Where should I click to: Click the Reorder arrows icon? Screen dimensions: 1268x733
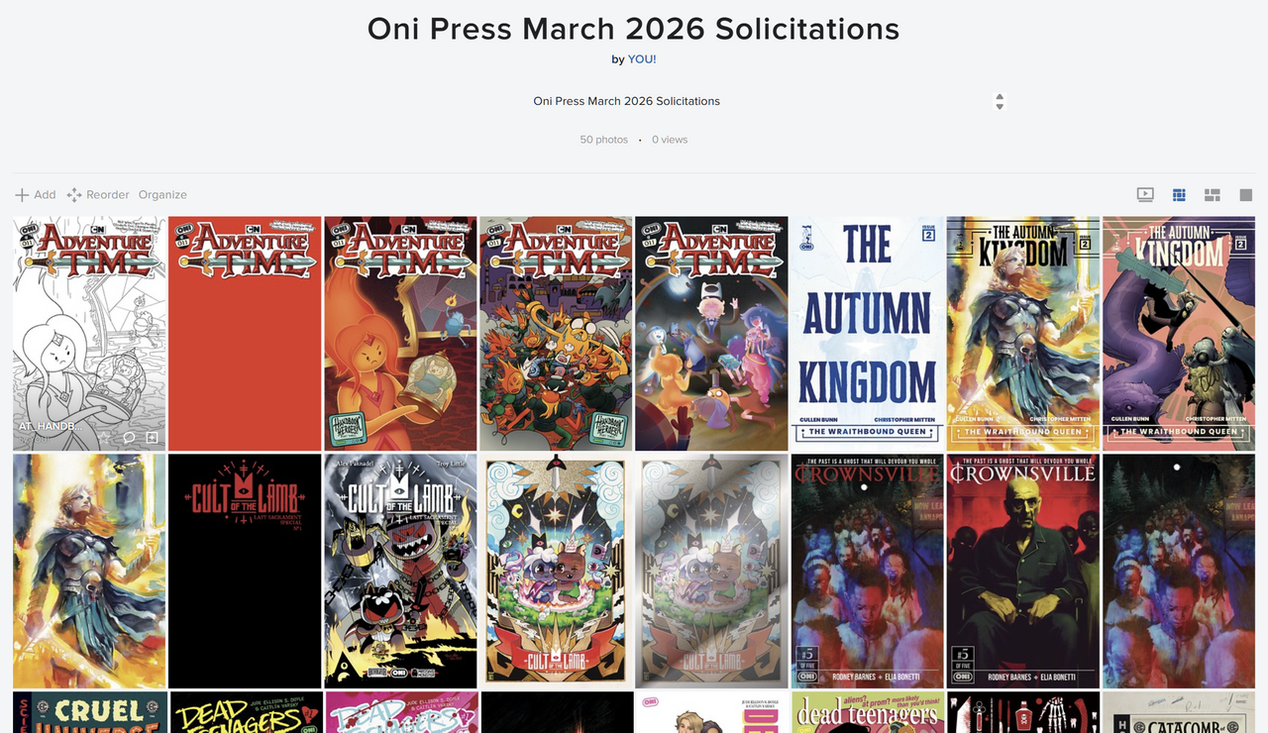tap(74, 195)
